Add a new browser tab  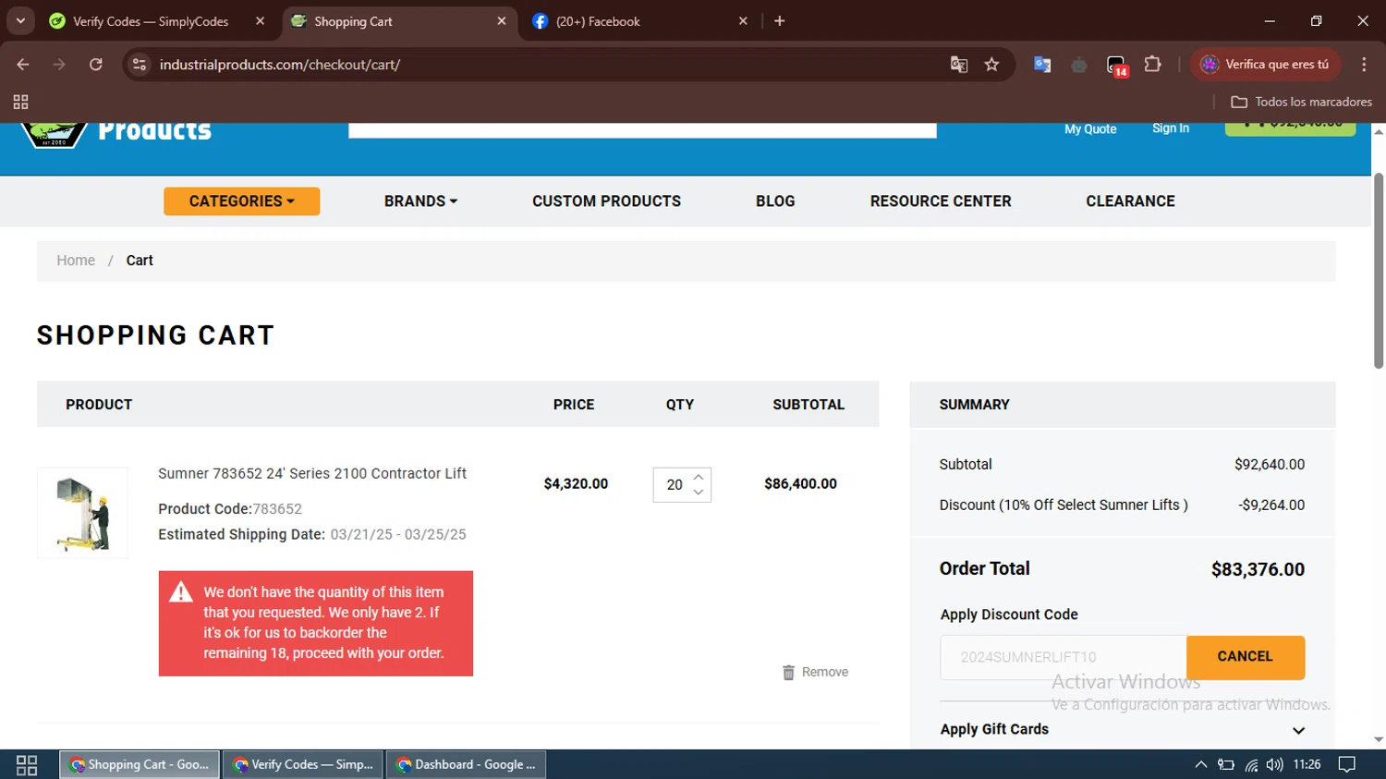[x=780, y=20]
